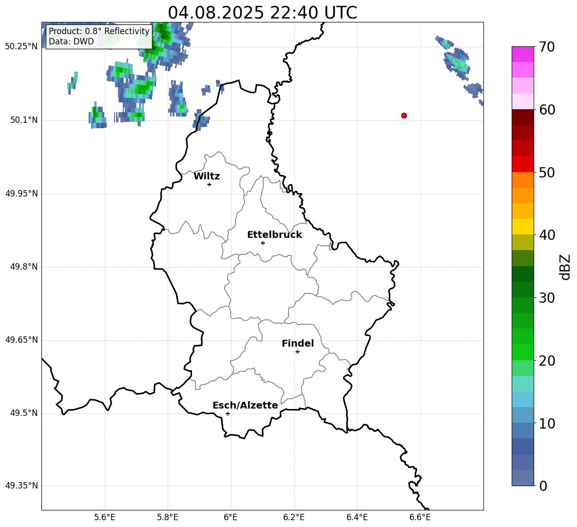The height and width of the screenshot is (527, 577).
Task: Click the 50.1°N latitude label
Action: (x=24, y=120)
